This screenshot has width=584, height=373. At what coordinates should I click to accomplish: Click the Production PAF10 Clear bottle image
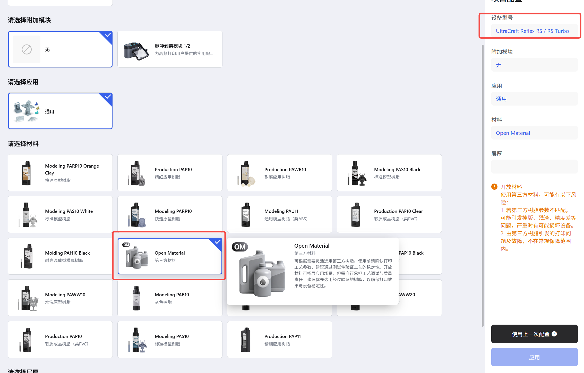pos(356,215)
